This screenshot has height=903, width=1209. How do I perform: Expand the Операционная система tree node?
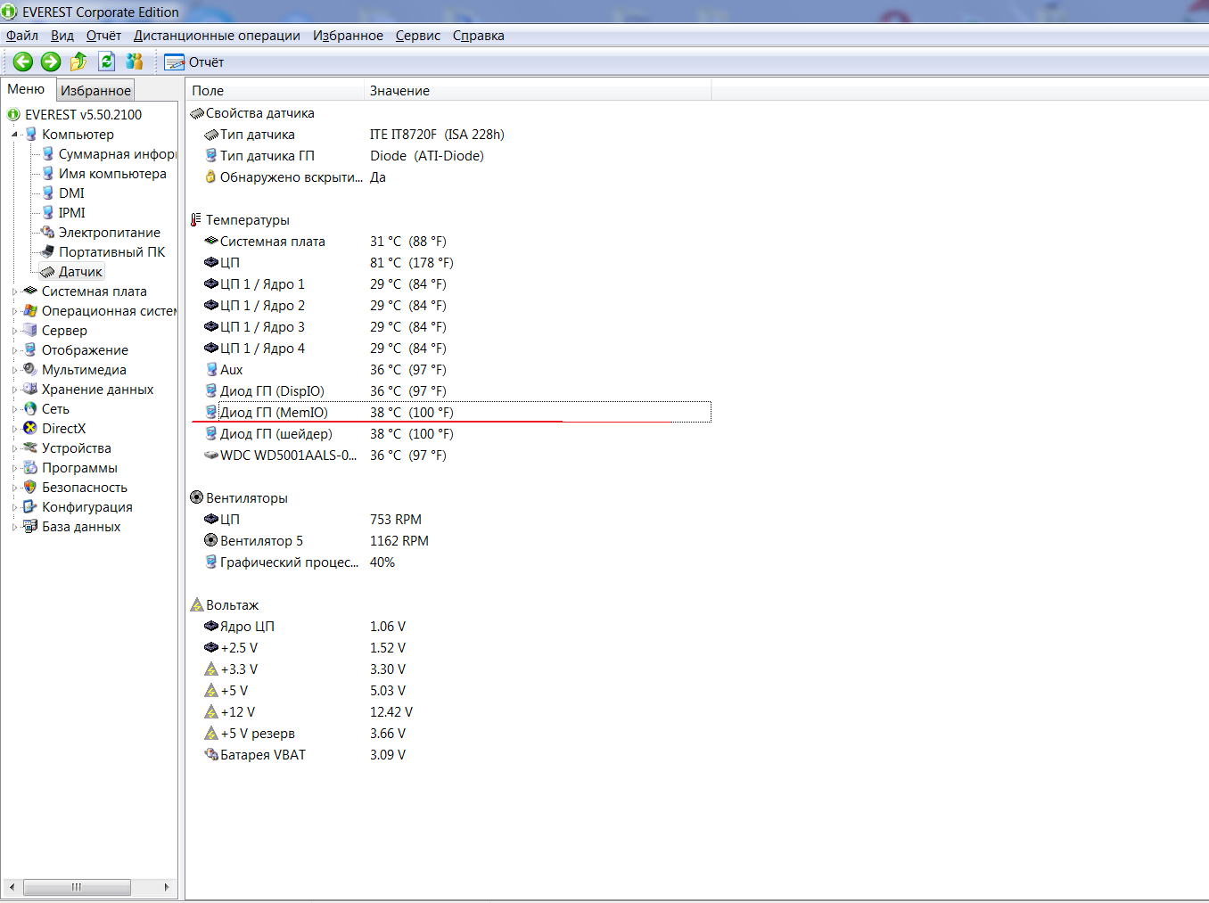14,311
